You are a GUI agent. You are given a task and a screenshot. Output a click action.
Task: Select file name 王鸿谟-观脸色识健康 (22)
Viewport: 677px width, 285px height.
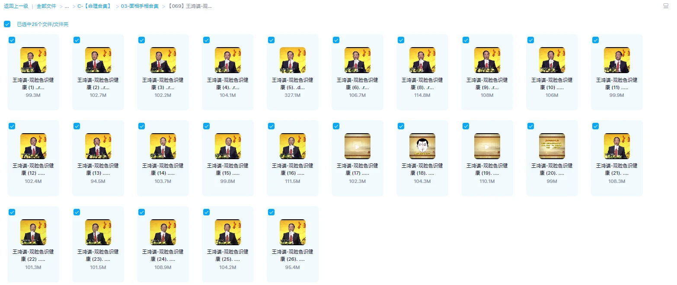pyautogui.click(x=33, y=256)
